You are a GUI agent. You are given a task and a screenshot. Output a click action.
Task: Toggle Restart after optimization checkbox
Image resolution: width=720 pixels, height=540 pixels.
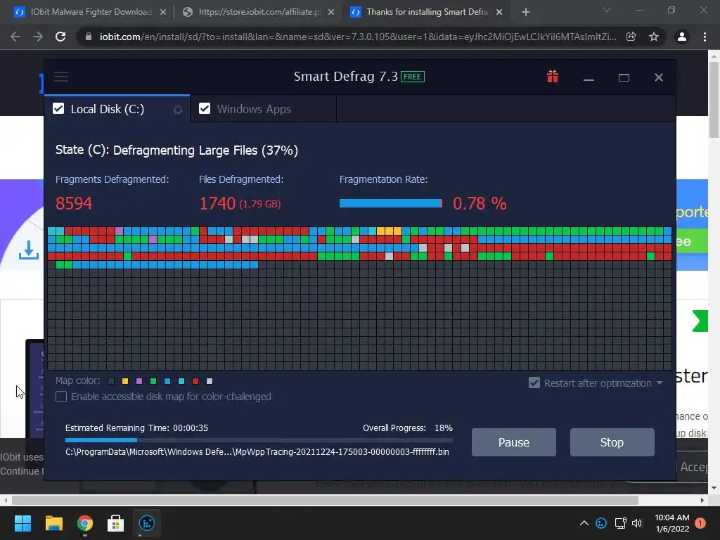pyautogui.click(x=534, y=383)
